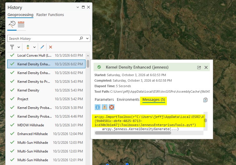
Task: Open the scheduled tools calendar icon
Action: click(x=21, y=24)
